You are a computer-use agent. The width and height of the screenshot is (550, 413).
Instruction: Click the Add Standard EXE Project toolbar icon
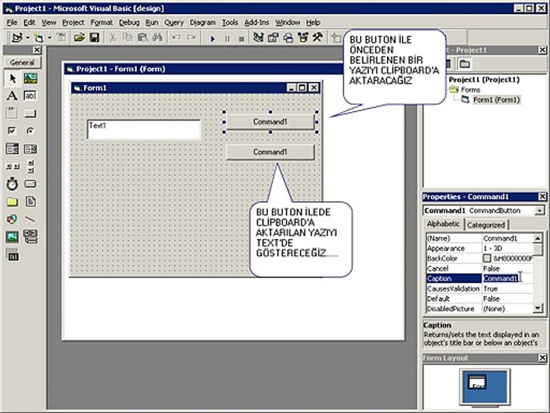[x=17, y=37]
